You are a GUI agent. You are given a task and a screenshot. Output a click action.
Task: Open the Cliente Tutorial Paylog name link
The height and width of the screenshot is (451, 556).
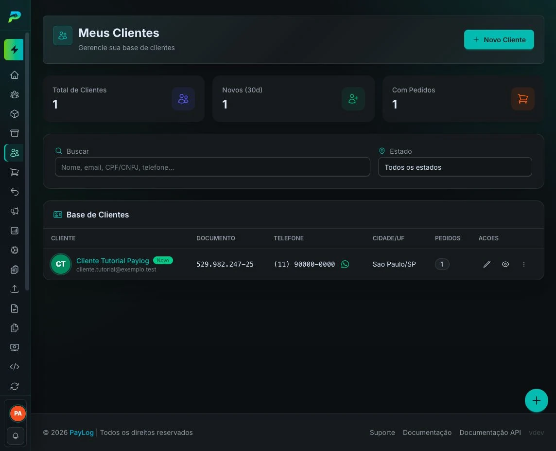[x=113, y=261]
